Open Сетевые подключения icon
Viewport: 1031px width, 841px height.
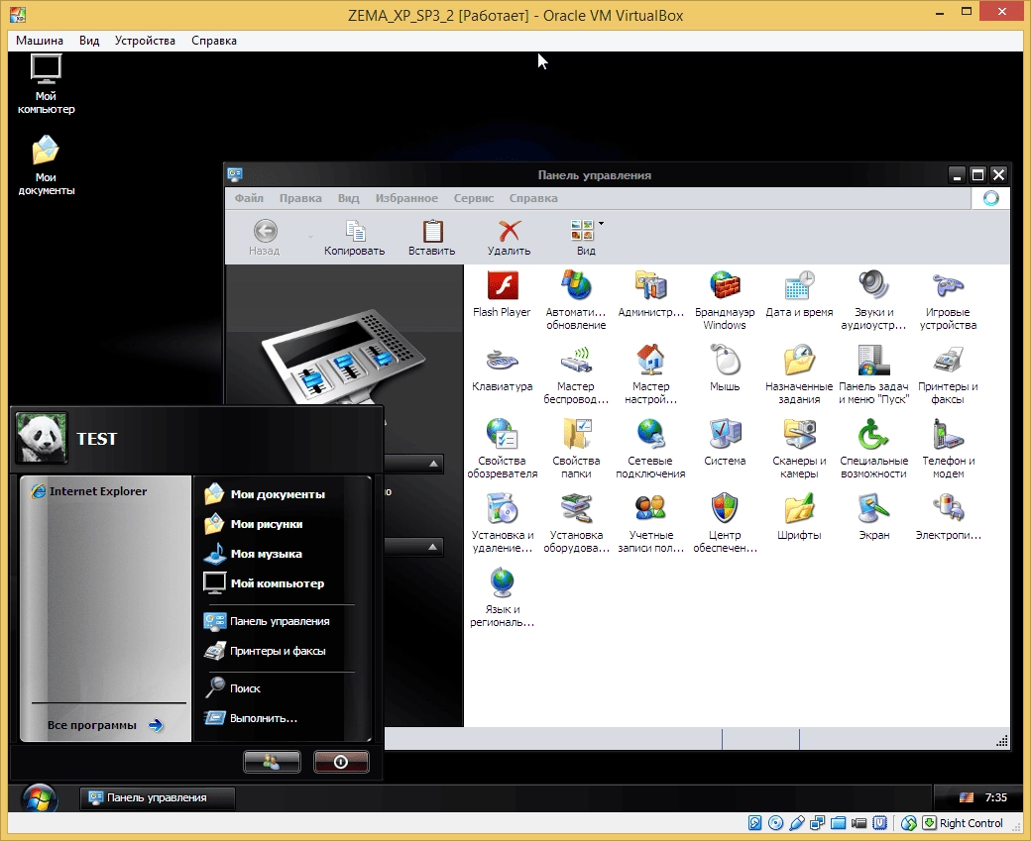click(651, 448)
